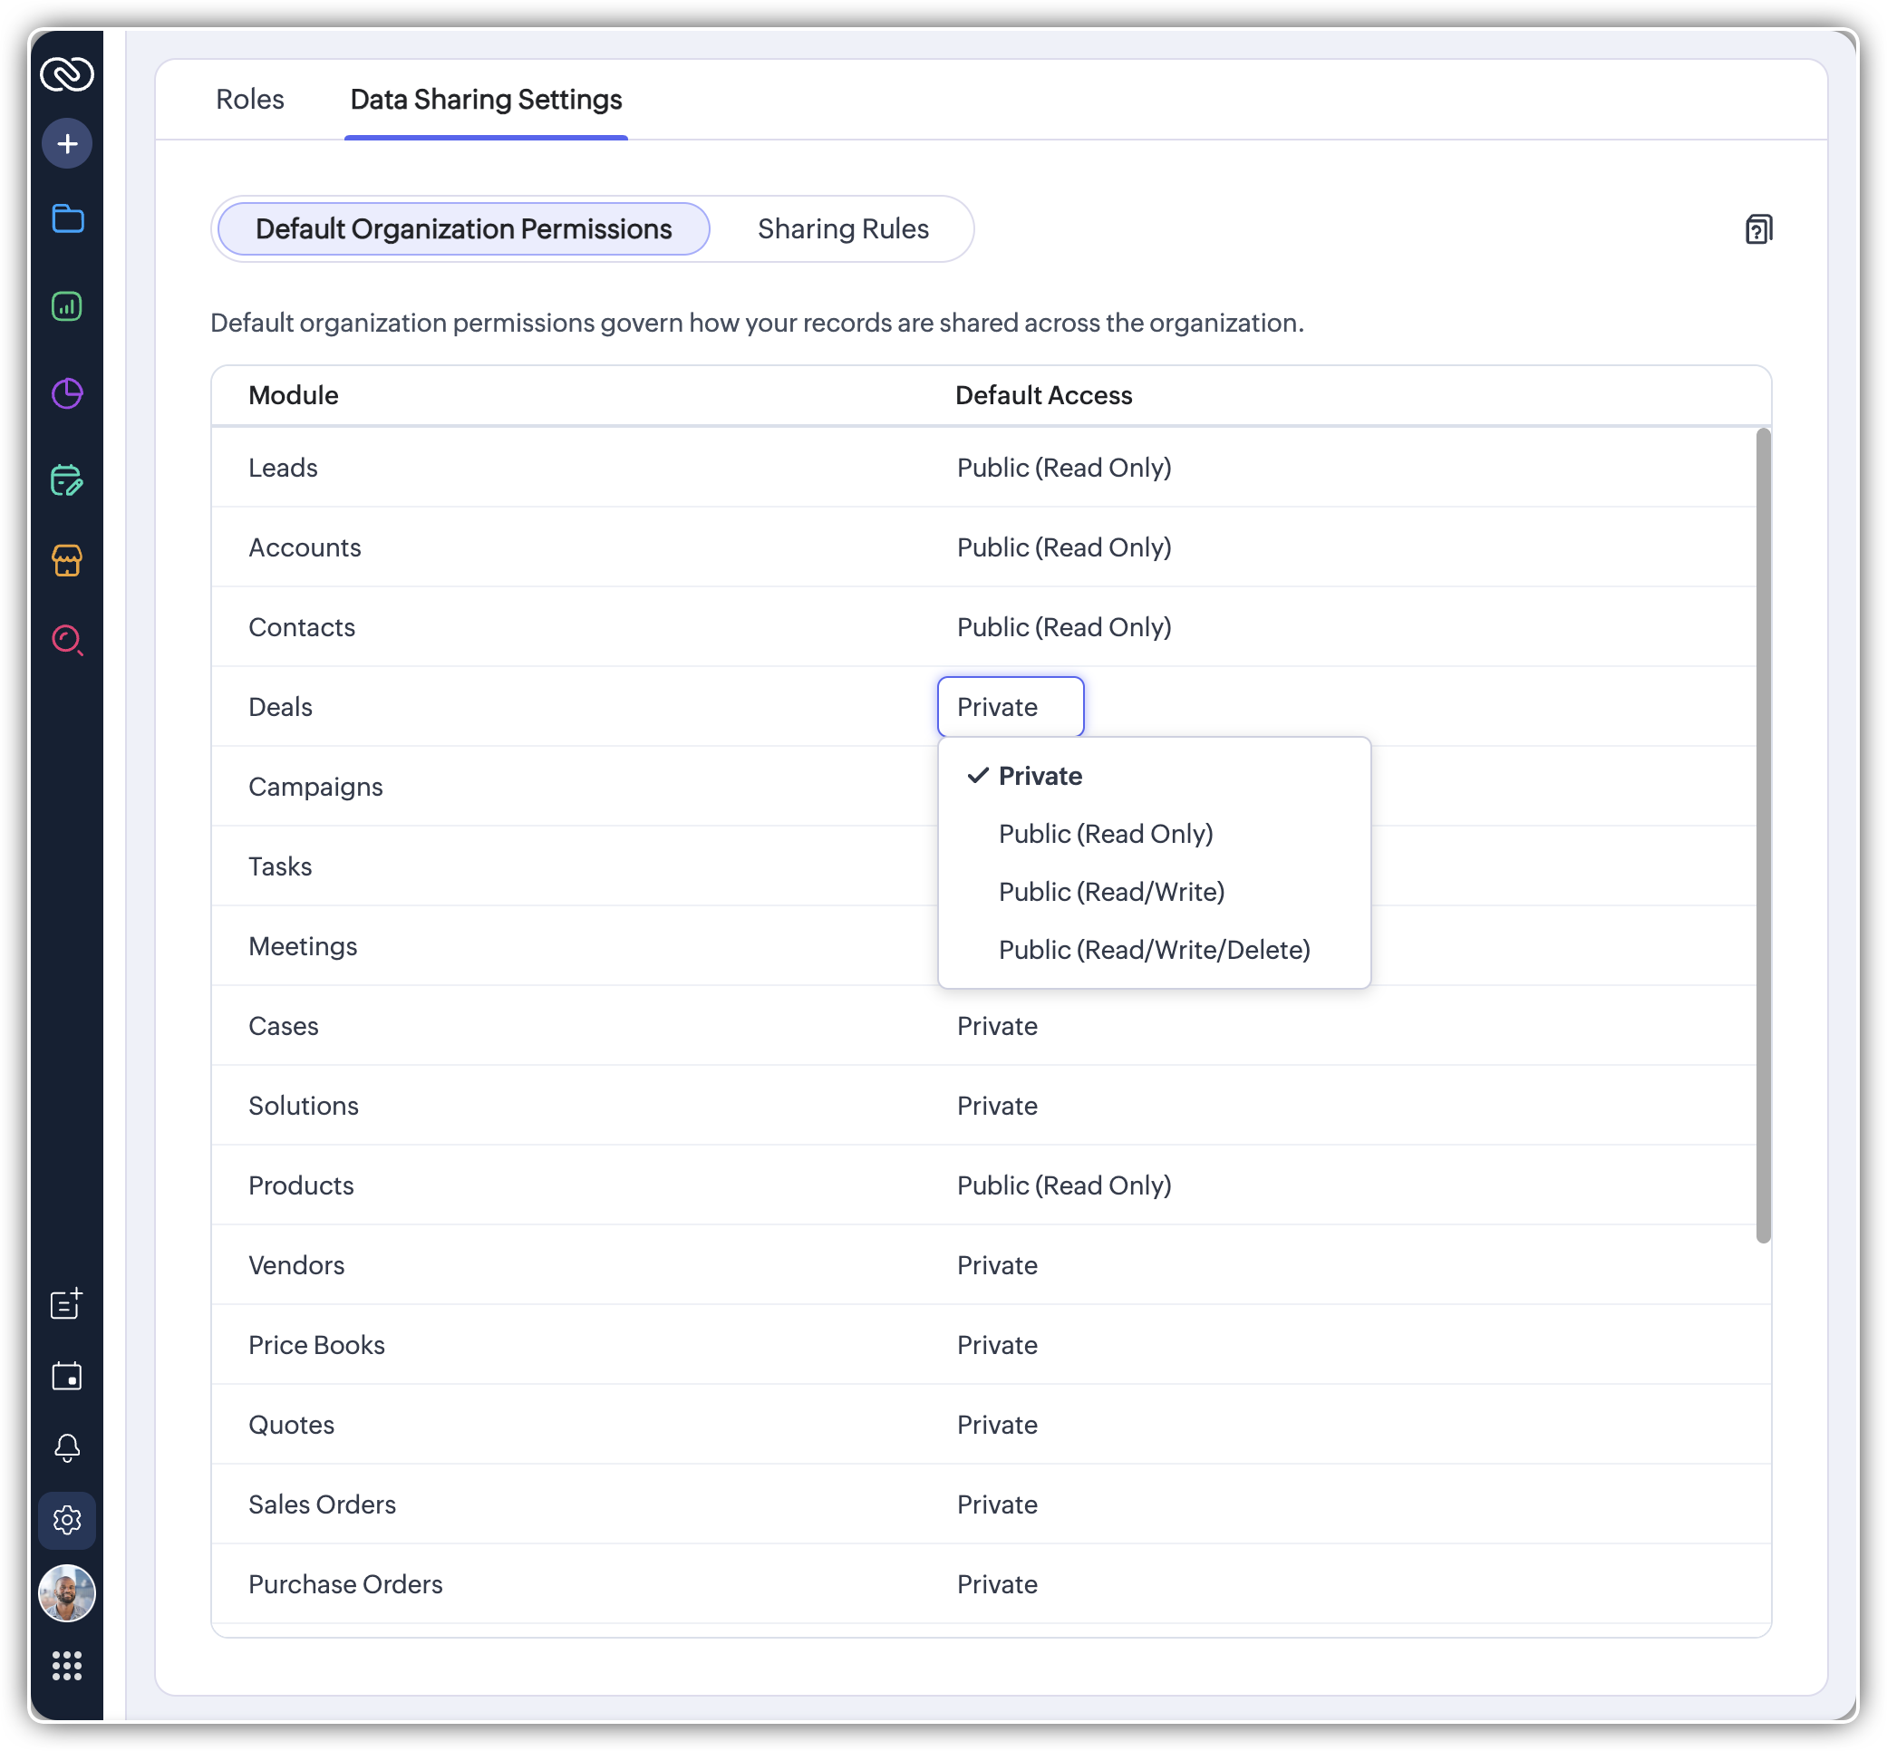Viewport: 1887px width, 1751px height.
Task: Click the module table vertical scrollbar
Action: tap(1762, 834)
